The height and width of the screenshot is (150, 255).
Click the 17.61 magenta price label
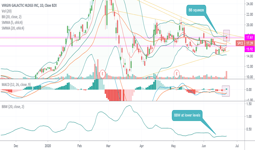pos(250,37)
